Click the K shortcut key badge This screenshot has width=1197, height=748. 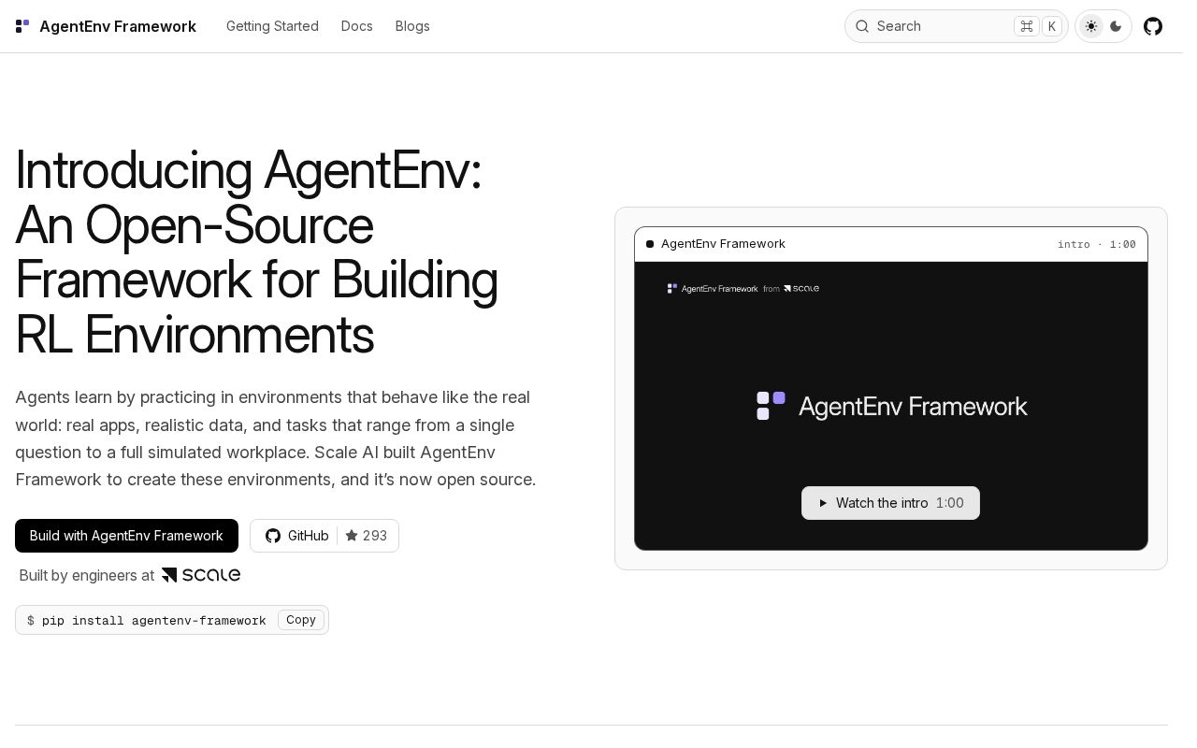1052,26
